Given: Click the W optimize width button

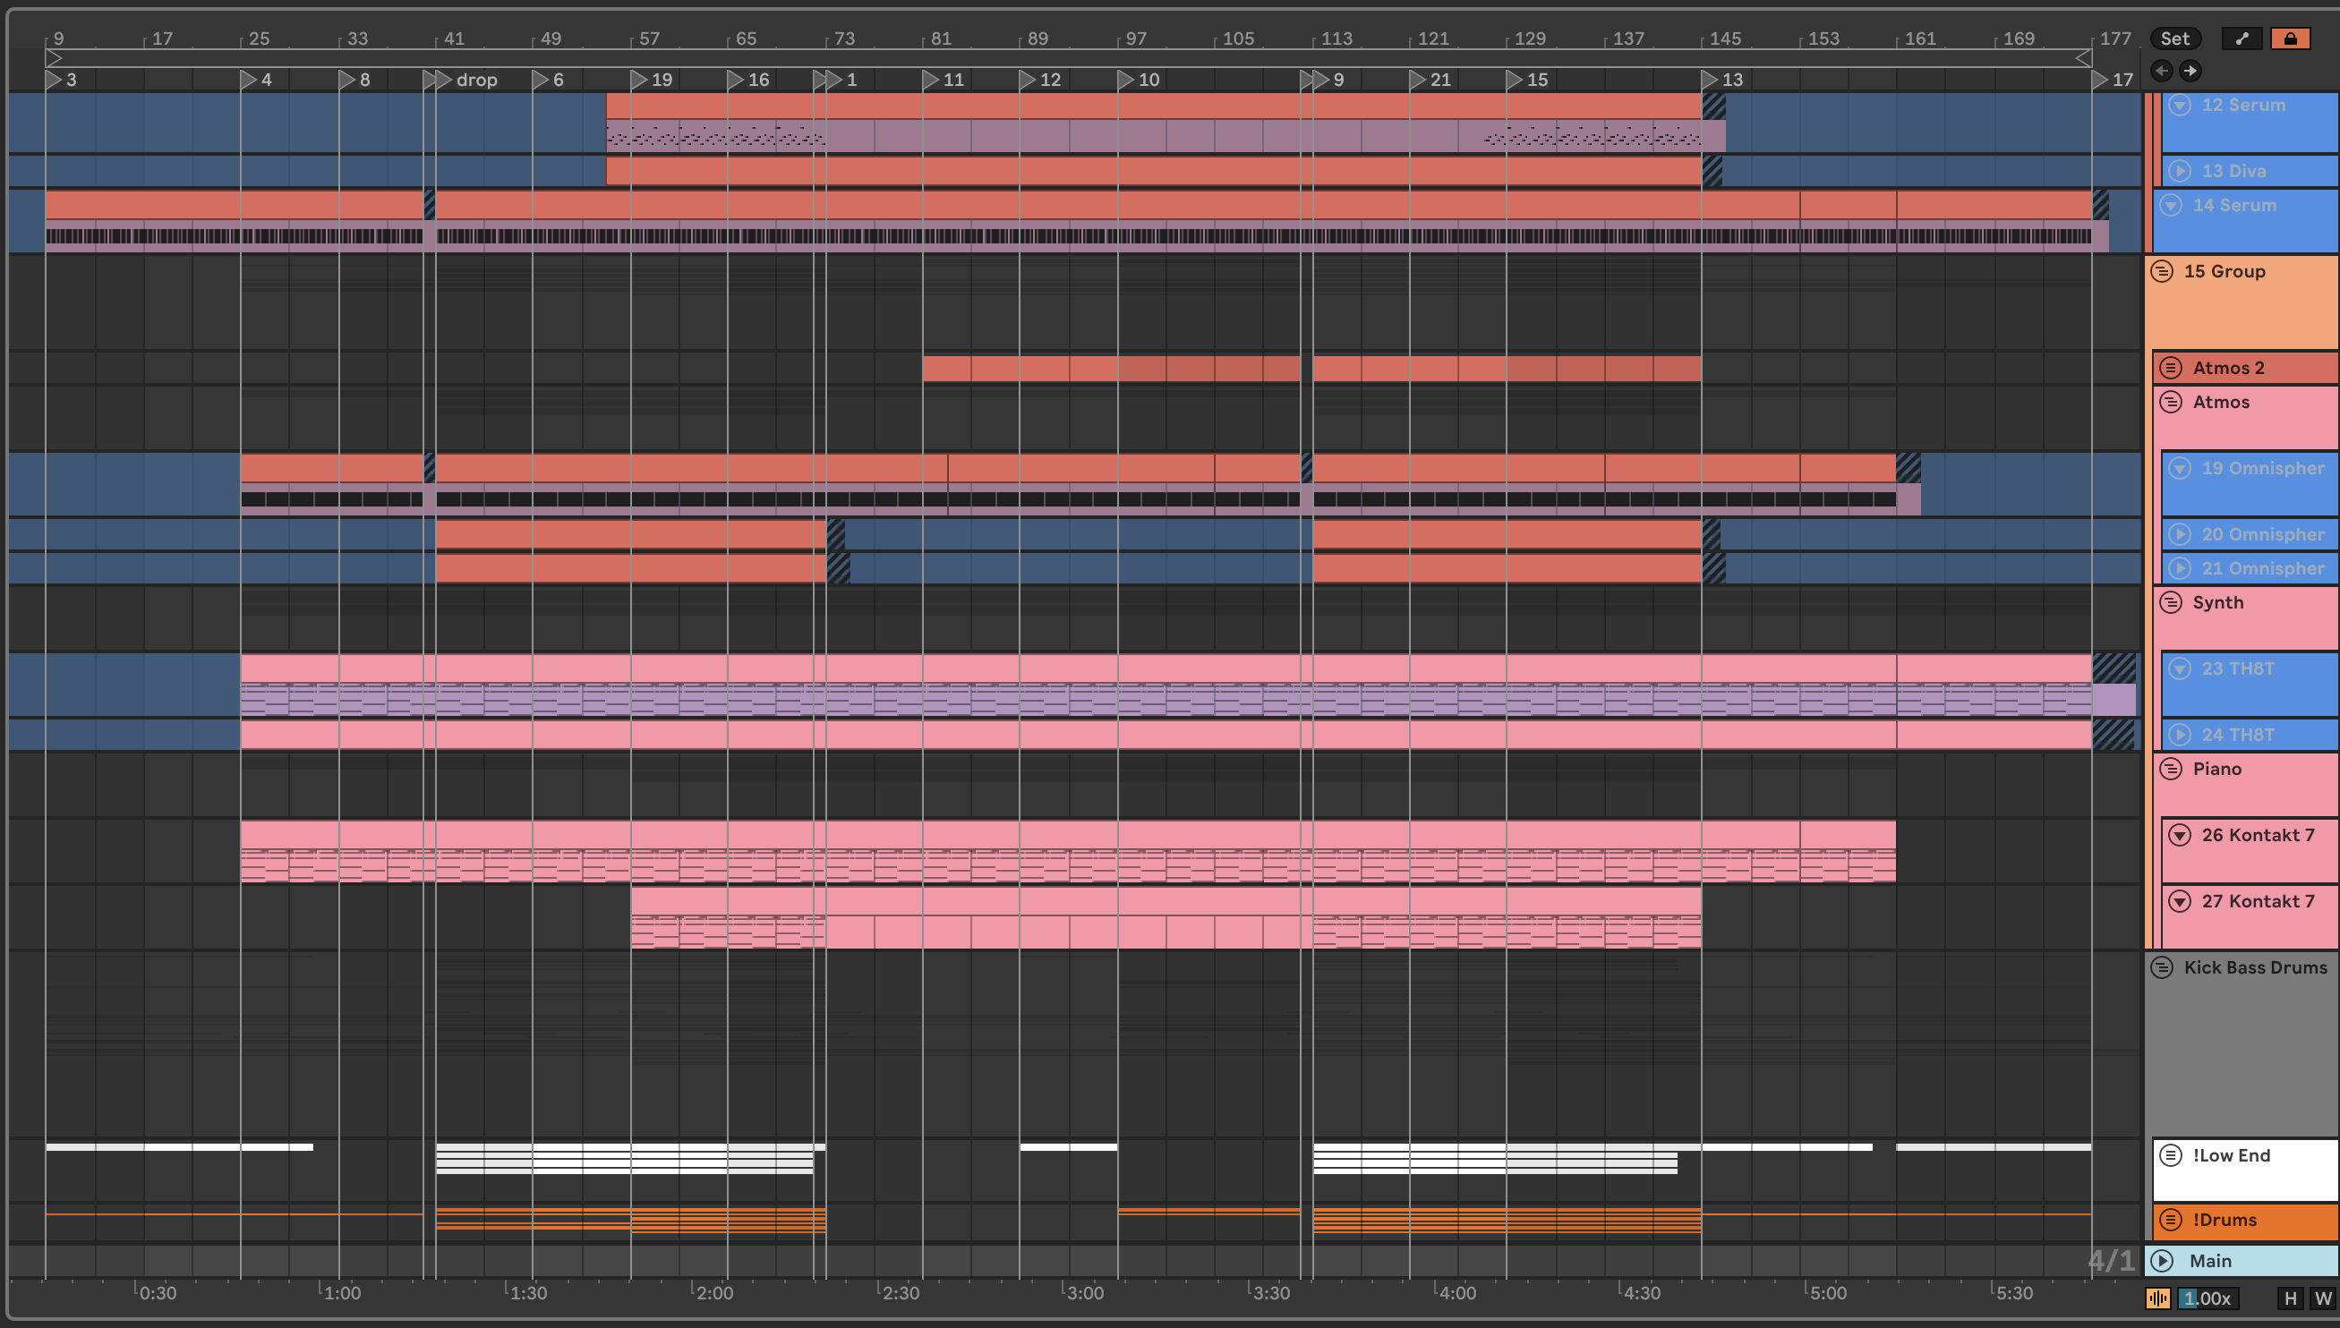Looking at the screenshot, I should click(x=2323, y=1298).
